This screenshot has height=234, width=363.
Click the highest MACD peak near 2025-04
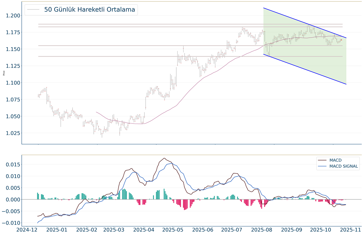tap(165, 158)
